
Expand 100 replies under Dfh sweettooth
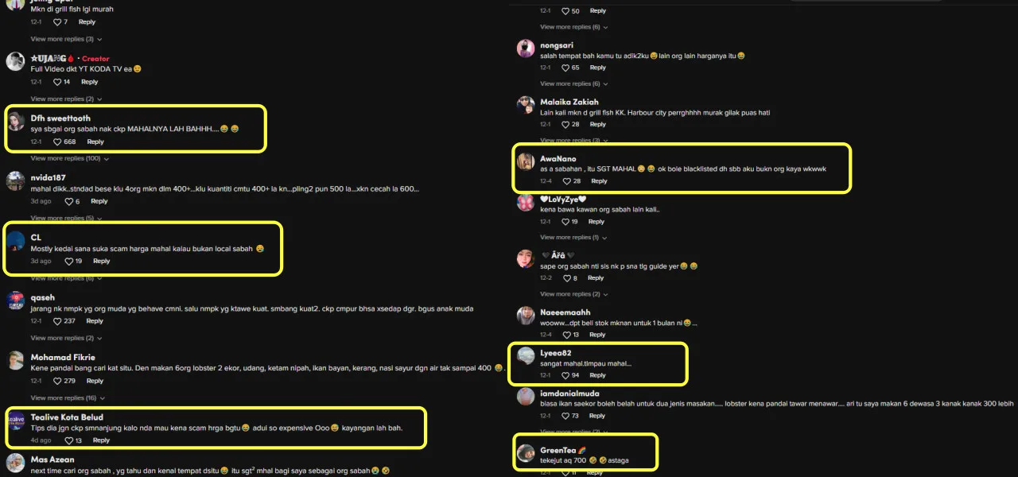[x=67, y=158]
